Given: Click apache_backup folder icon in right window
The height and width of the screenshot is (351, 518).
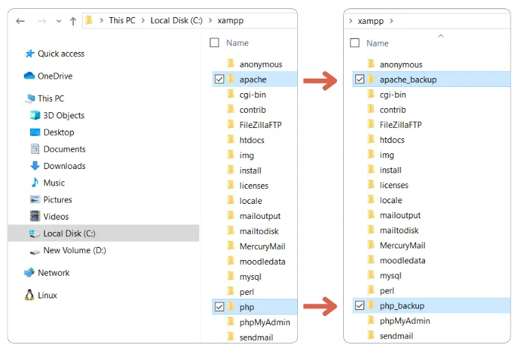Looking at the screenshot, I should pos(371,79).
